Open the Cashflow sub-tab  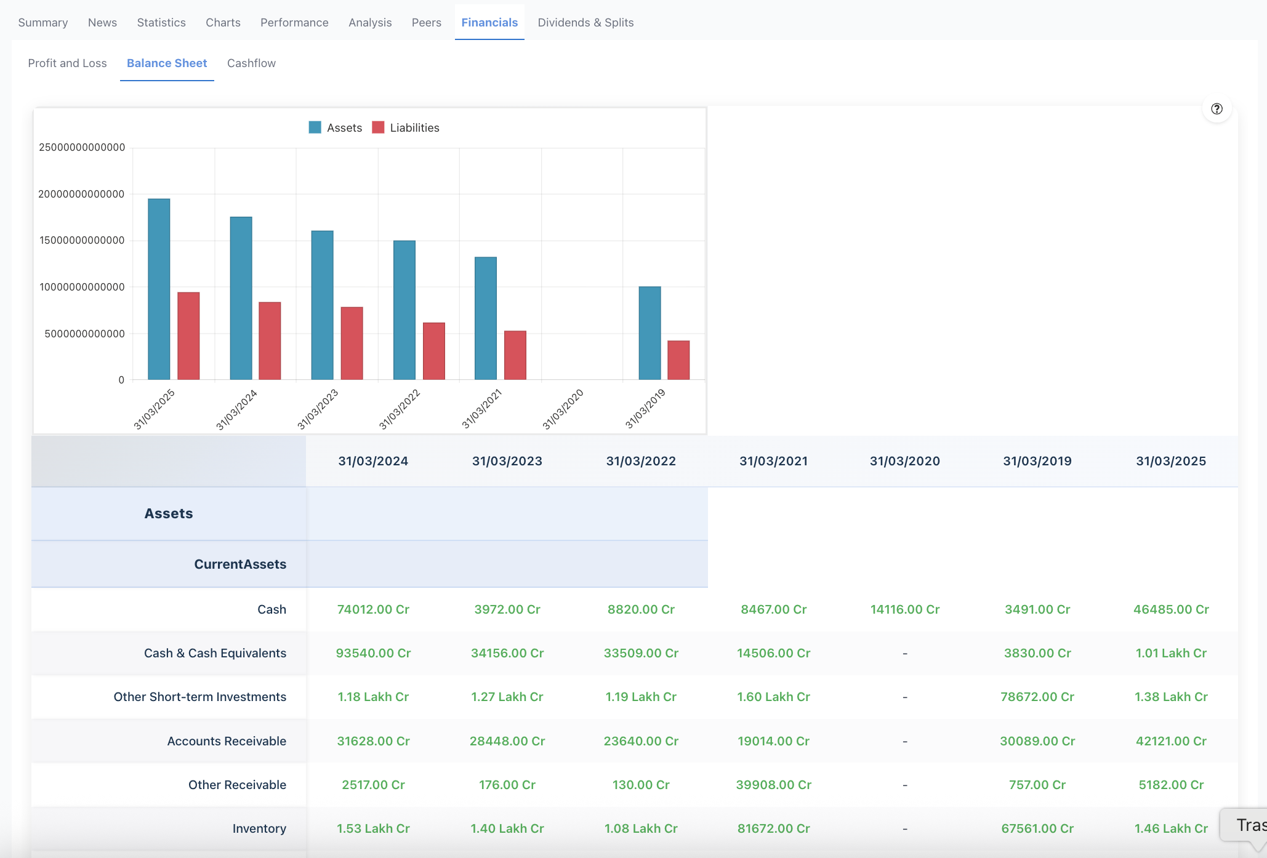[x=251, y=63]
